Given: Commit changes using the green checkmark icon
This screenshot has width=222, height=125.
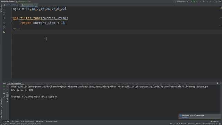Looking at the screenshot, I should tap(211, 1).
